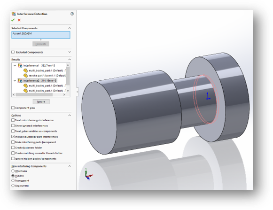Collapse the Interference2 tree node
273x210 pixels.
15,81
